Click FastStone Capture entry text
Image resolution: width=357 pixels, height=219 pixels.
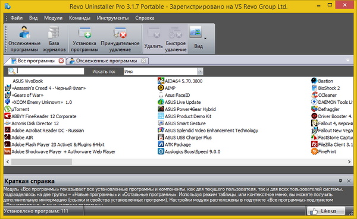coord(336,138)
